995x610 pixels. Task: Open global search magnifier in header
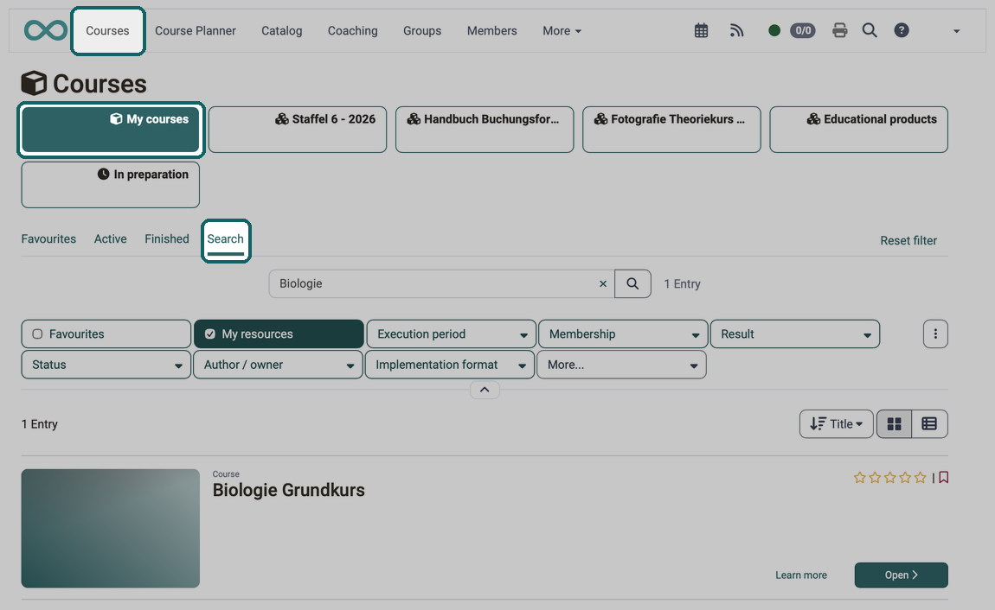coord(870,30)
